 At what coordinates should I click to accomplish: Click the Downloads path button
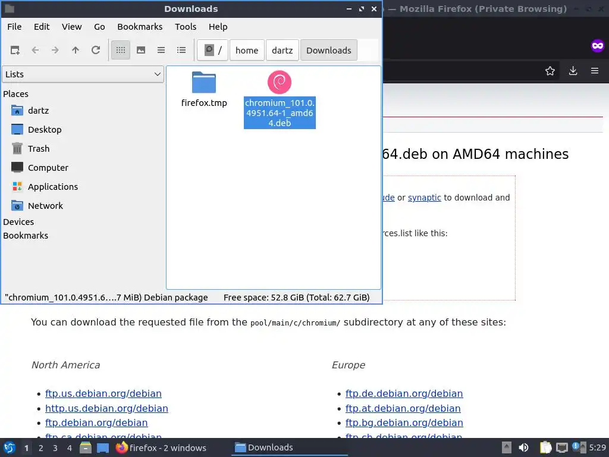328,50
